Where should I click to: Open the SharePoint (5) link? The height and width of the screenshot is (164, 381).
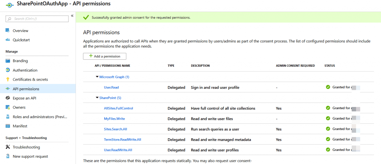[x=110, y=98]
